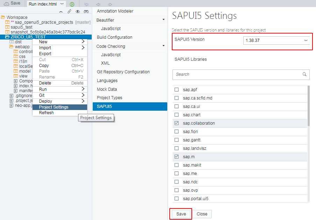Click the link-with-editor chain icon
This screenshot has width=316, height=220.
pyautogui.click(x=69, y=12)
